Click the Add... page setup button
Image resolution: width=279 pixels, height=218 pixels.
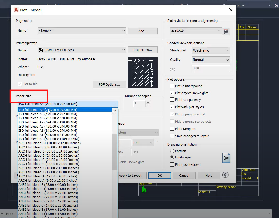[143, 31]
